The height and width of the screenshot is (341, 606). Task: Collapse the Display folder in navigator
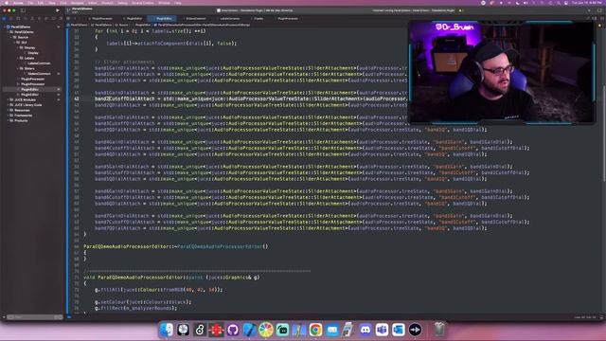(x=18, y=48)
